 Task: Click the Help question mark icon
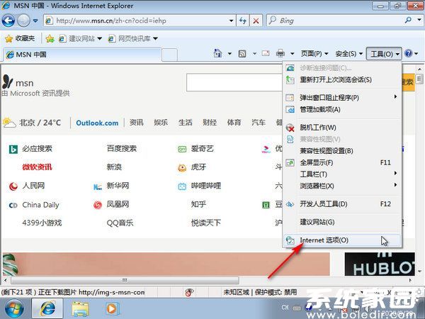pos(408,53)
